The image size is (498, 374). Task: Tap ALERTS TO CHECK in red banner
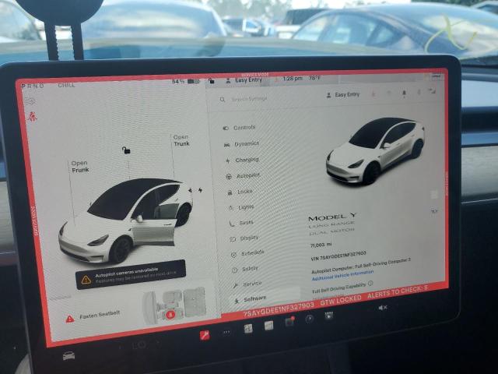coord(398,291)
